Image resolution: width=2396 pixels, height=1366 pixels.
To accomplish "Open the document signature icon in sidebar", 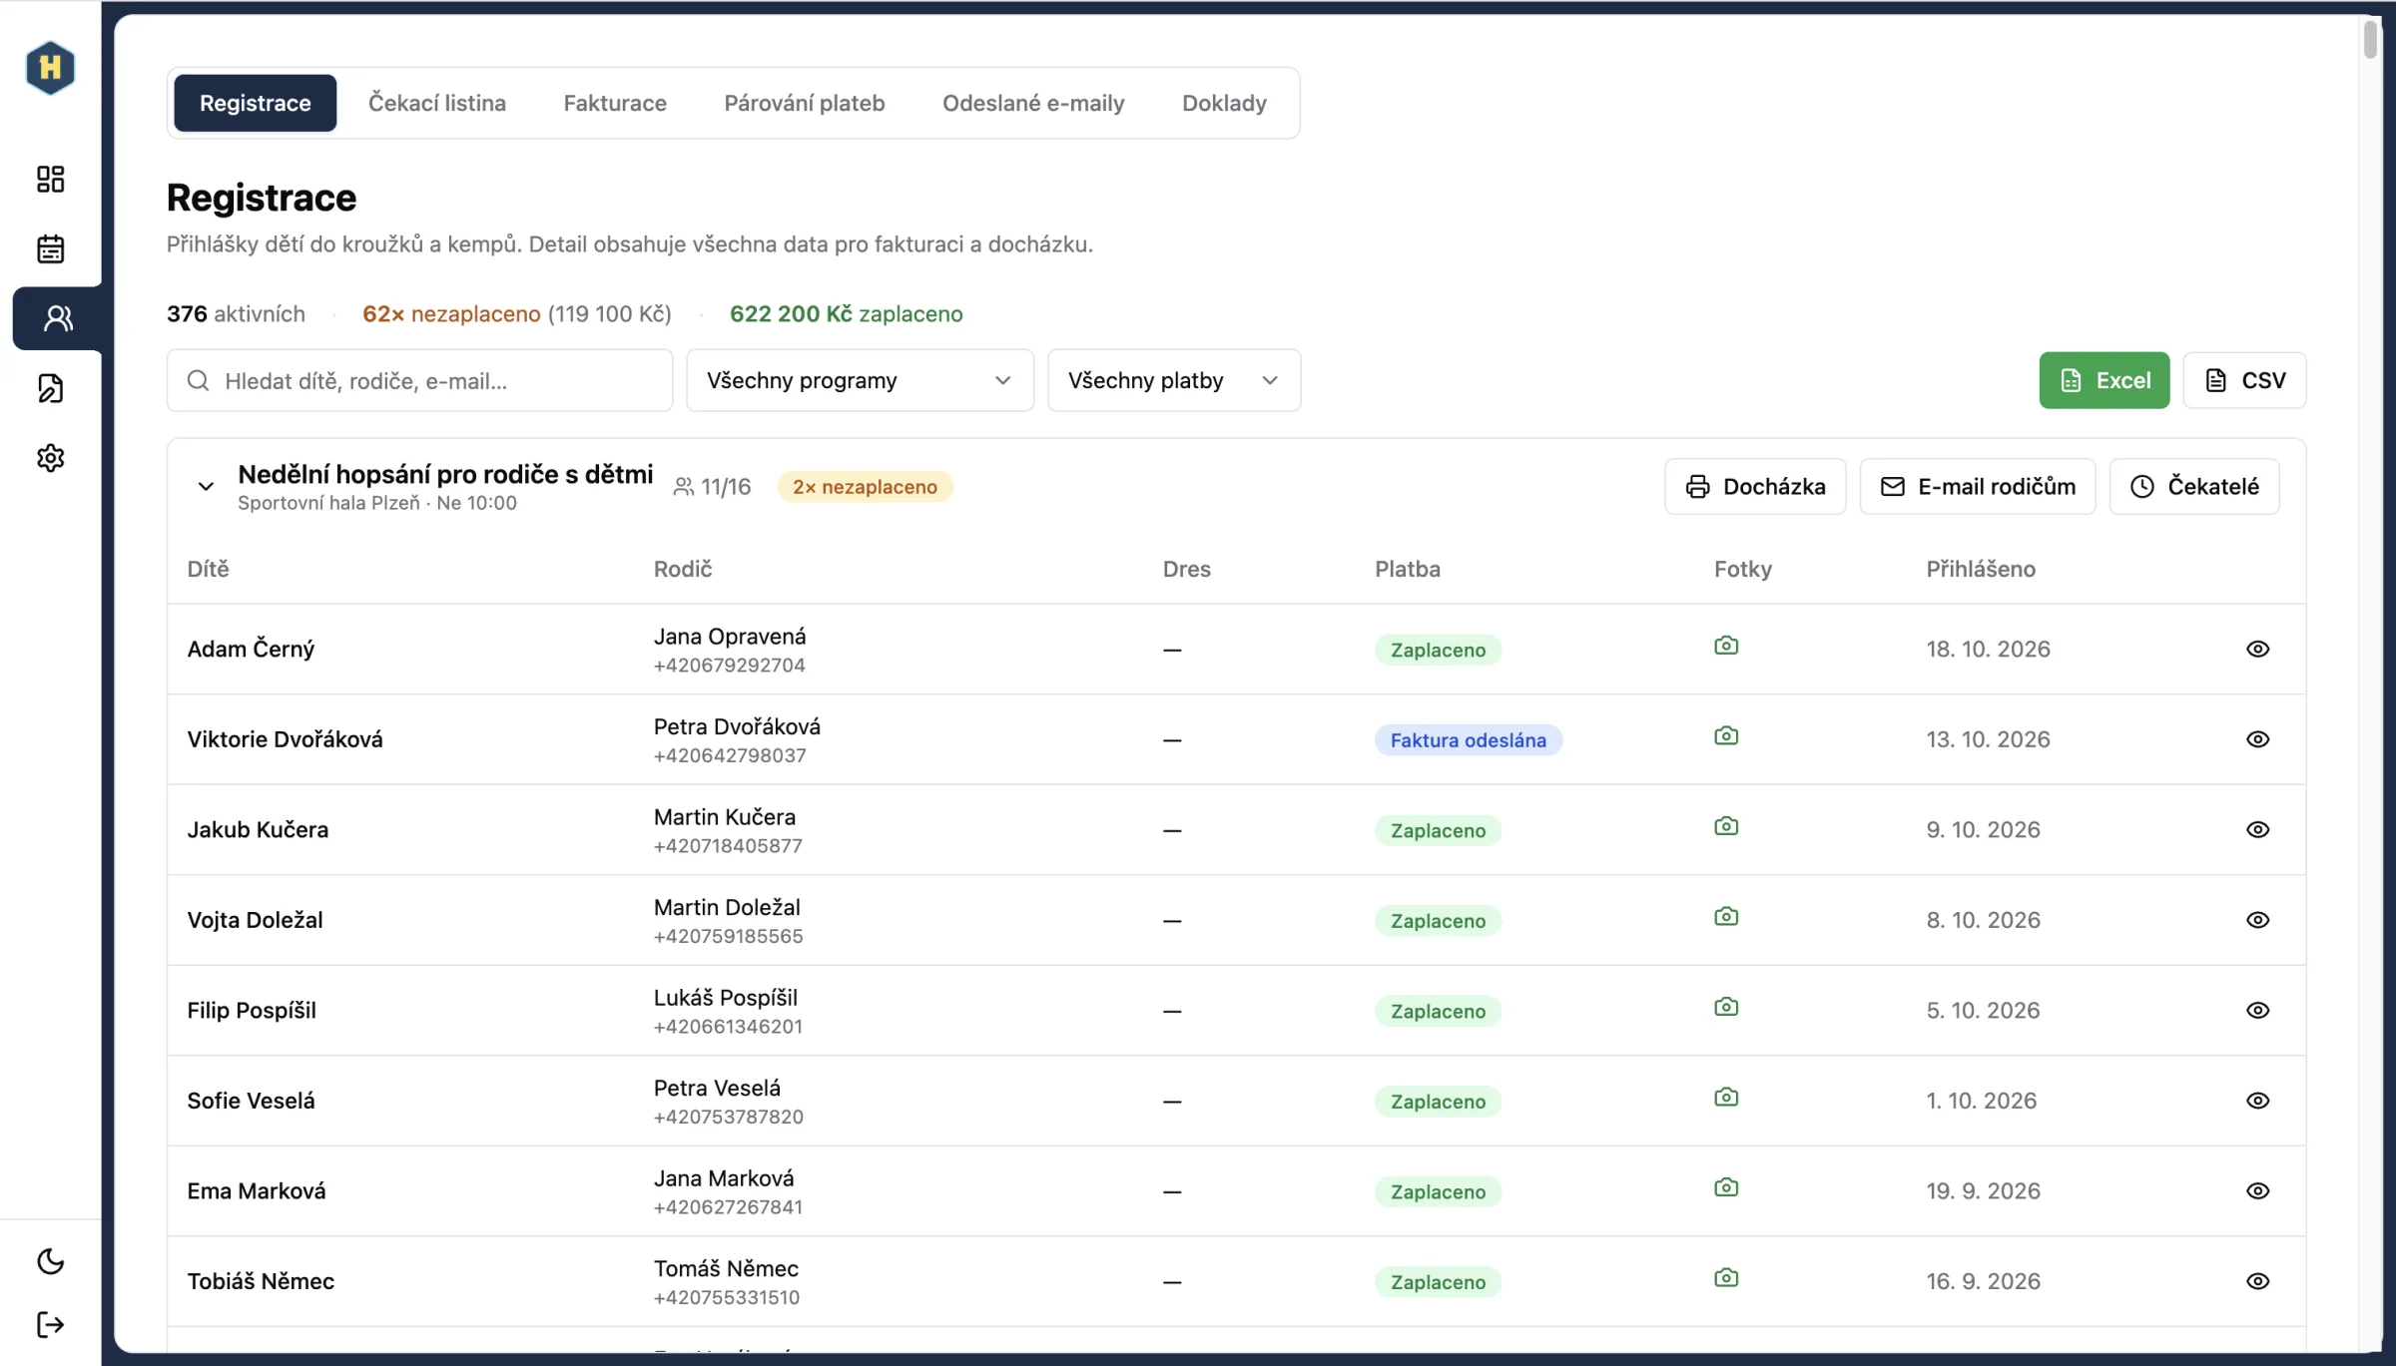I will [x=50, y=388].
